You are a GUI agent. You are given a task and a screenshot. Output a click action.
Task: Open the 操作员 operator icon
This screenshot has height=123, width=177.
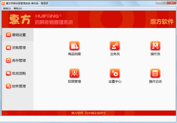(x=155, y=46)
